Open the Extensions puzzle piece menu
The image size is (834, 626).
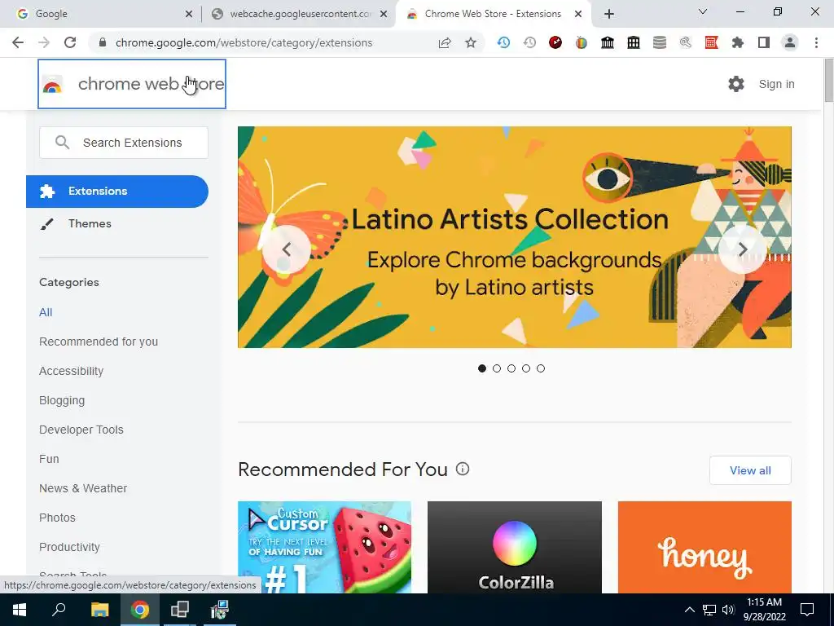click(738, 42)
